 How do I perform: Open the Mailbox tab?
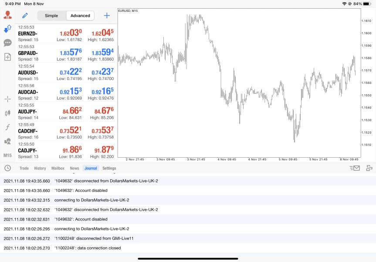click(x=58, y=168)
